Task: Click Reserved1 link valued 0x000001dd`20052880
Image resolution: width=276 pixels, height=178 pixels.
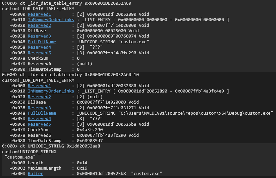Action: tap(39, 85)
